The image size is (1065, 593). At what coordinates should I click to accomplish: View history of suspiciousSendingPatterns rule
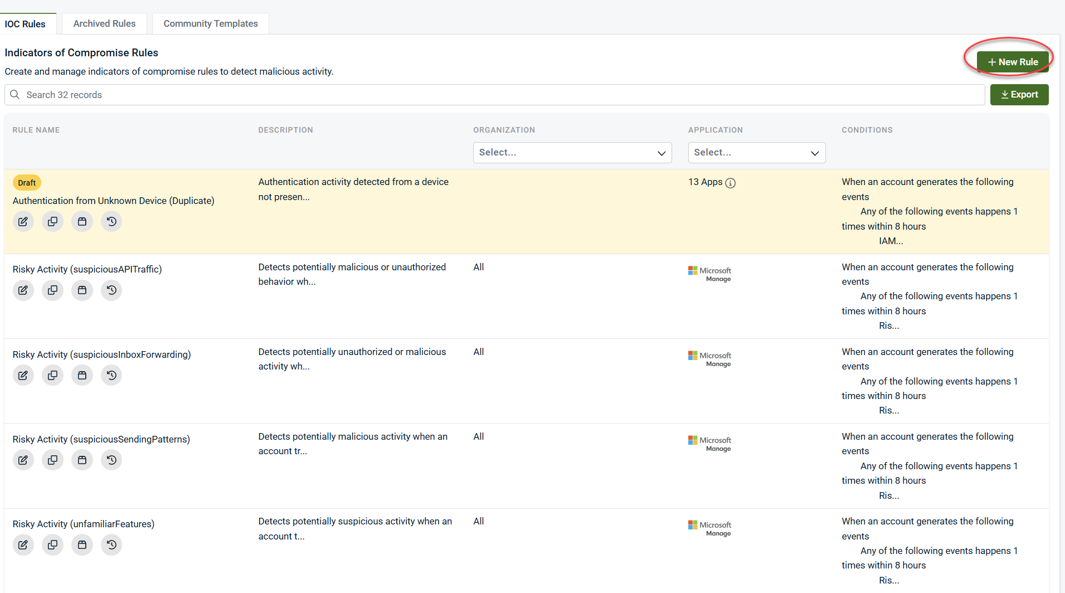[x=111, y=460]
